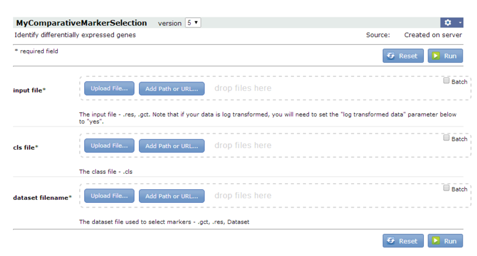Upload a file for cls file
The width and height of the screenshot is (477, 256).
[x=109, y=146]
